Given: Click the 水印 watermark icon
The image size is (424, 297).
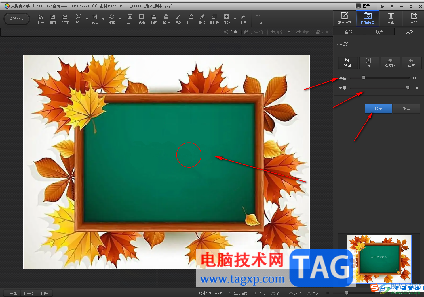Looking at the screenshot, I should point(414,18).
